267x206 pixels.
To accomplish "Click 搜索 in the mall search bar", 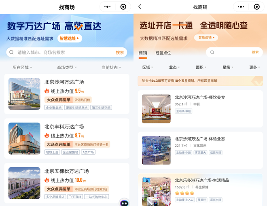I will tap(120, 53).
